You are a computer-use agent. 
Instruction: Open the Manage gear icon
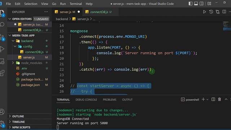pos(2,124)
